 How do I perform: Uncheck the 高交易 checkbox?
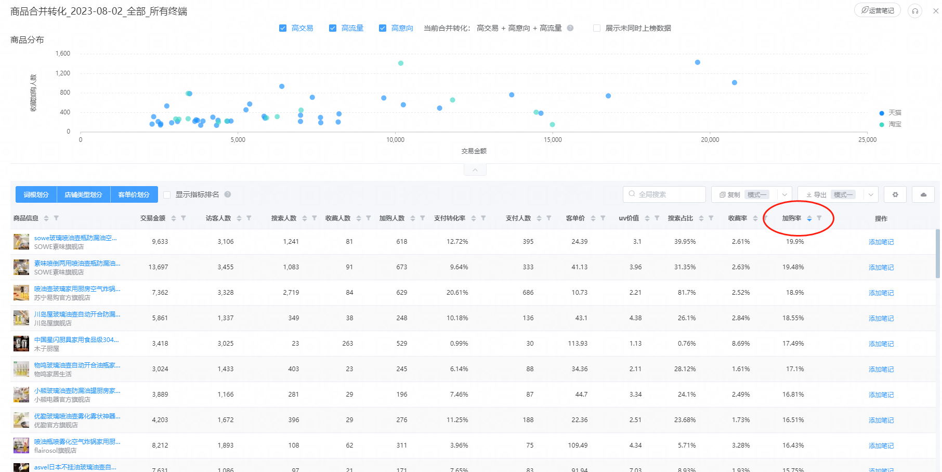pyautogui.click(x=283, y=28)
